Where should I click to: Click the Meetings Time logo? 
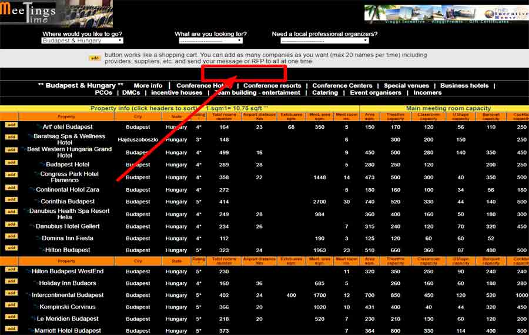[x=56, y=14]
